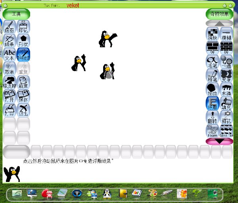This screenshot has height=203, width=238.
Task: Open the paint palette dock icon
Action: click(x=152, y=193)
